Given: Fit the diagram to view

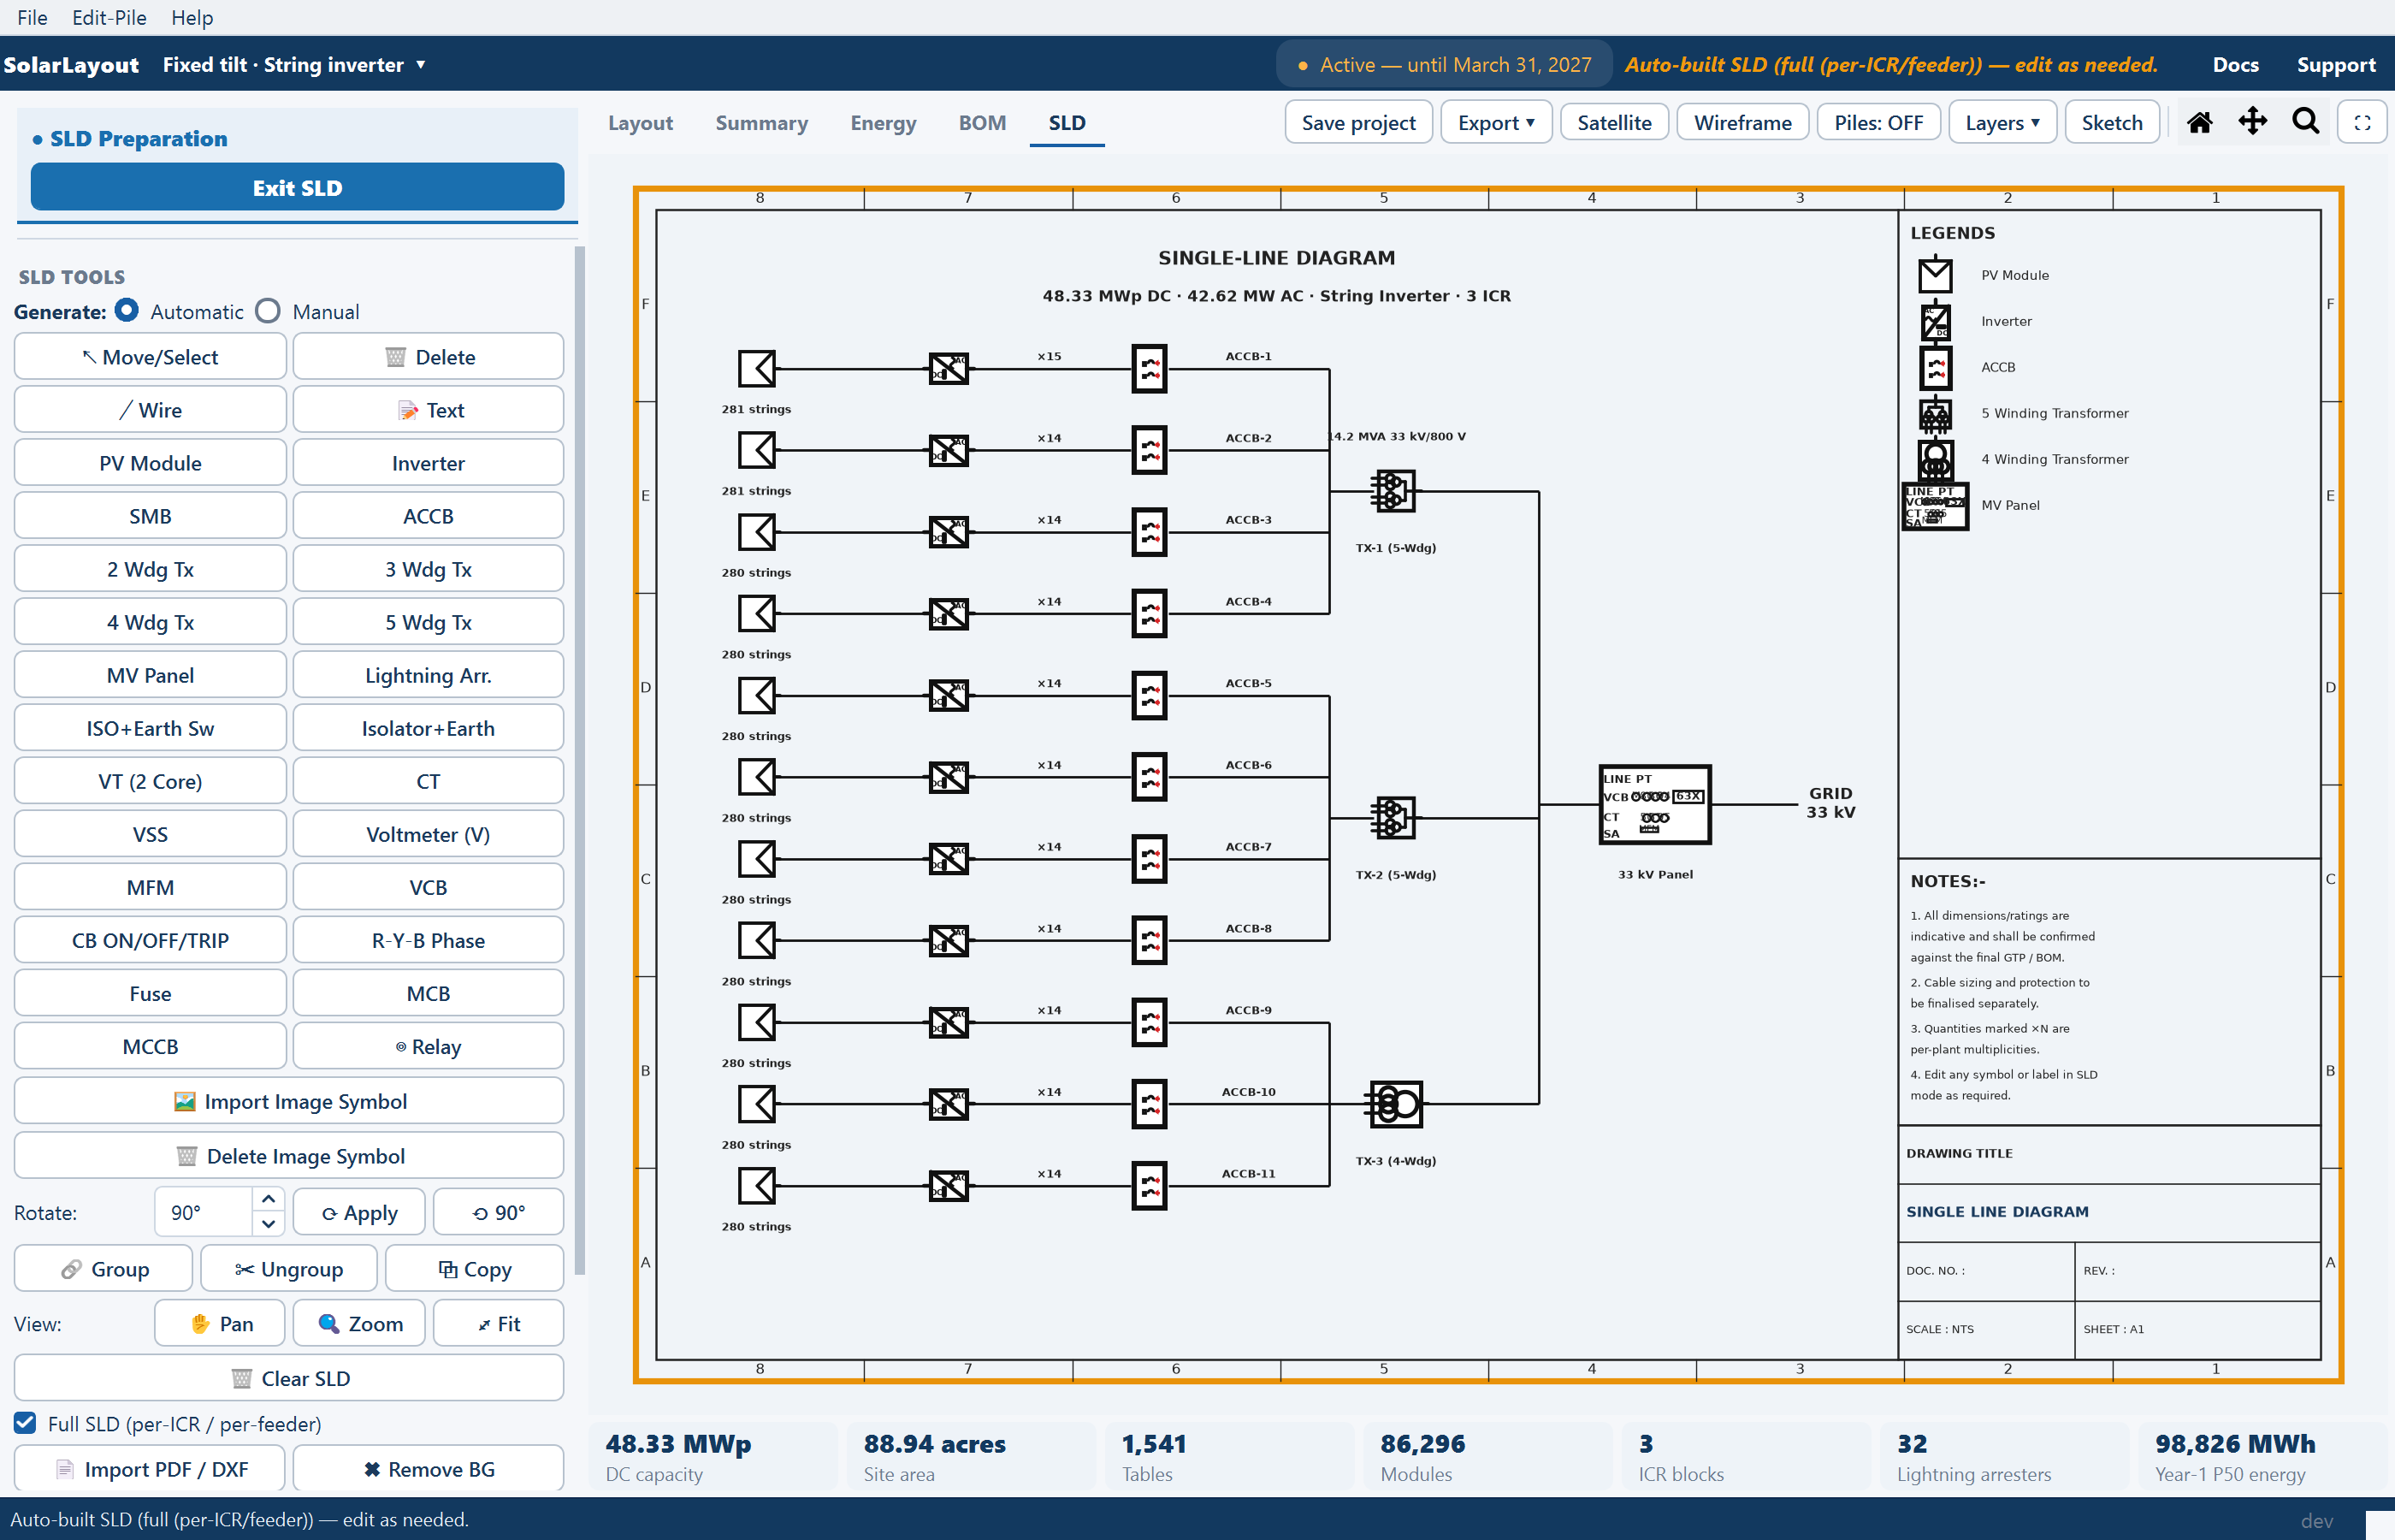Looking at the screenshot, I should (498, 1324).
